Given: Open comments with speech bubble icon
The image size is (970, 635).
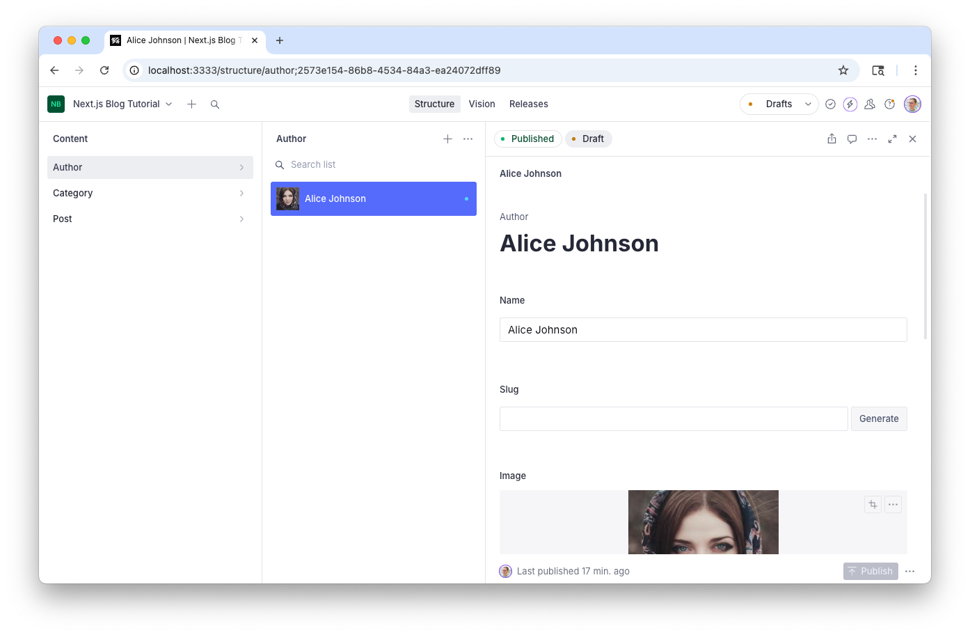Looking at the screenshot, I should pos(852,139).
